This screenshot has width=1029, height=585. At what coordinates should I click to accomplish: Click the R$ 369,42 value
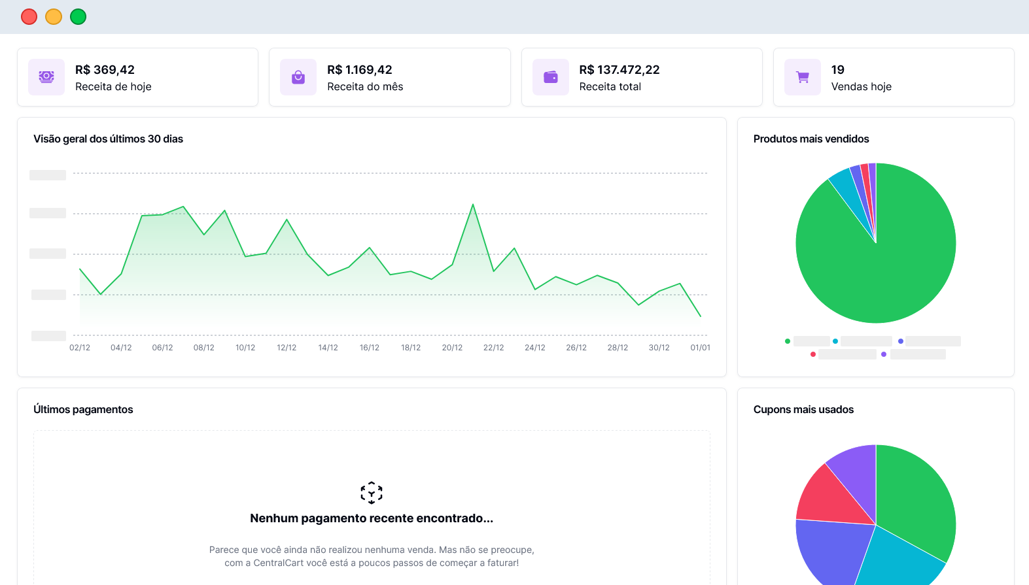tap(105, 70)
